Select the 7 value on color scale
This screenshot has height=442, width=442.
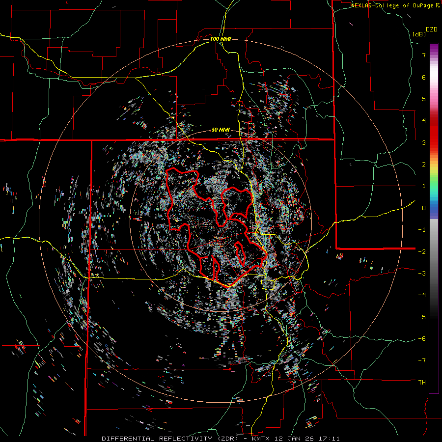[x=424, y=55]
